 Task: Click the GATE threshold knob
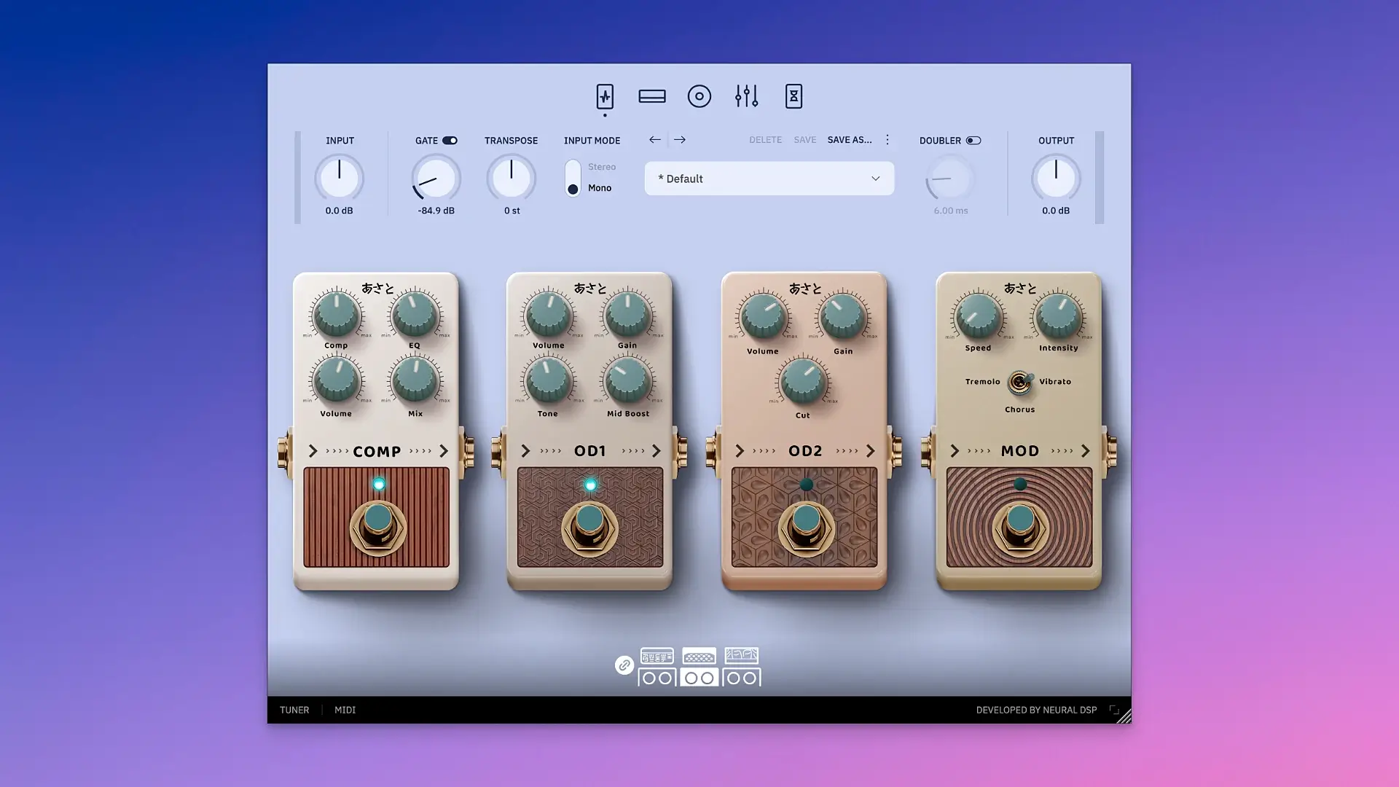tap(436, 178)
